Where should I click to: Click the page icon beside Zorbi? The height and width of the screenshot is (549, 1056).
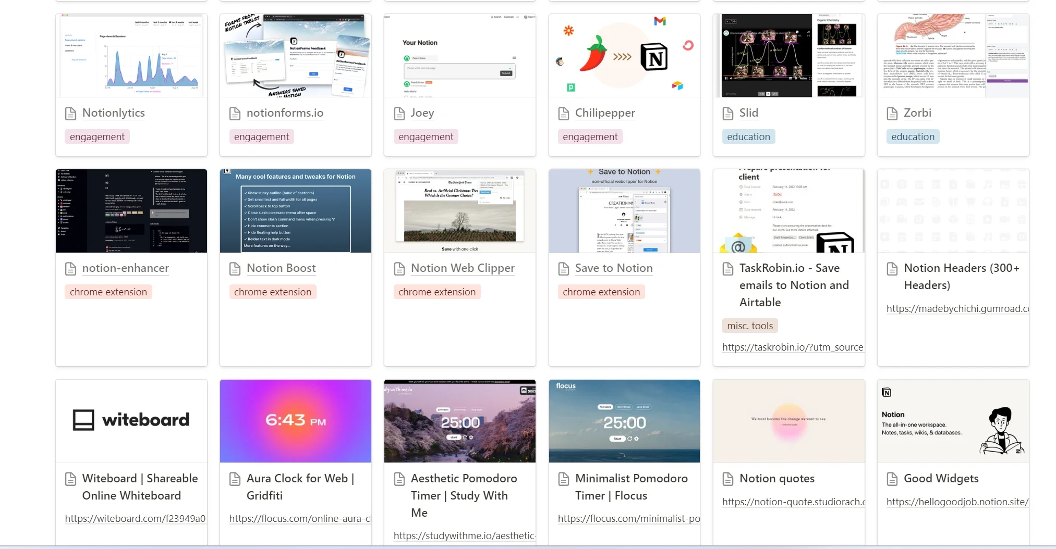coord(892,114)
